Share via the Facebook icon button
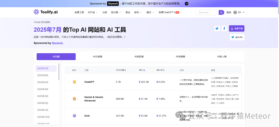This screenshot has width=279, height=127. (x=224, y=28)
